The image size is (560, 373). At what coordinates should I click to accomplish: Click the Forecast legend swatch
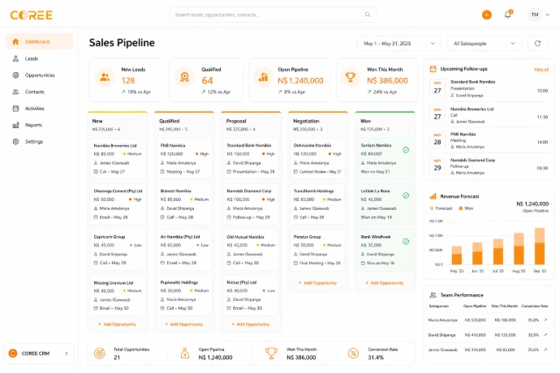pos(432,208)
